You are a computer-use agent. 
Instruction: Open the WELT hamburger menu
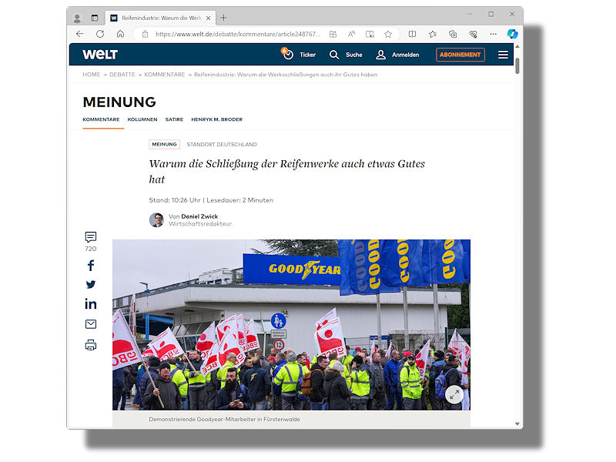(x=503, y=55)
